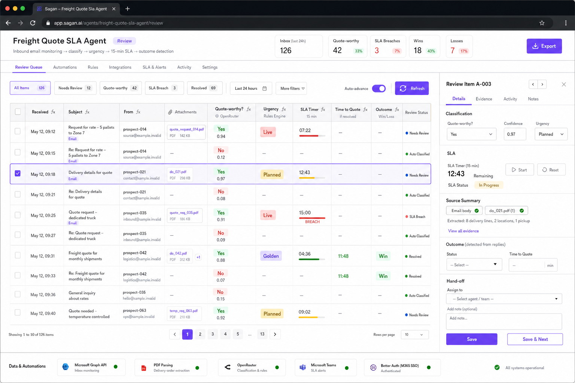Check the May 12, 09:40 row checkbox
This screenshot has height=383, width=575.
(18, 312)
